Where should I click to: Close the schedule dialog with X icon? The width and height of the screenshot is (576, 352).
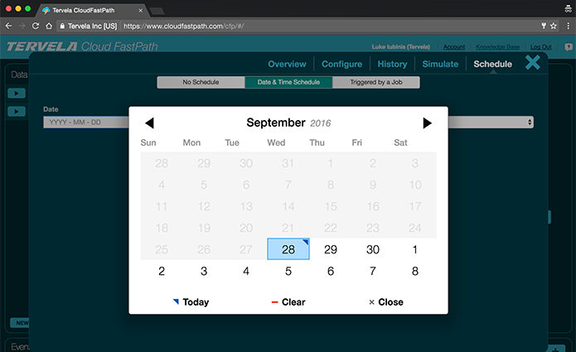(533, 62)
